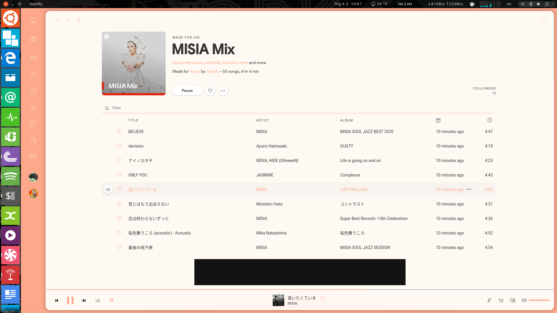This screenshot has width=557, height=313.
Task: Click the Pause button under the playlist title
Action: (x=187, y=91)
